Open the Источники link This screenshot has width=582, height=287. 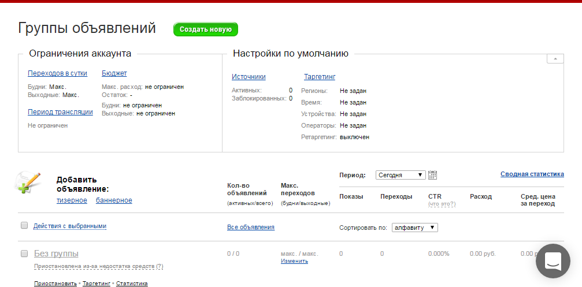pyautogui.click(x=249, y=77)
